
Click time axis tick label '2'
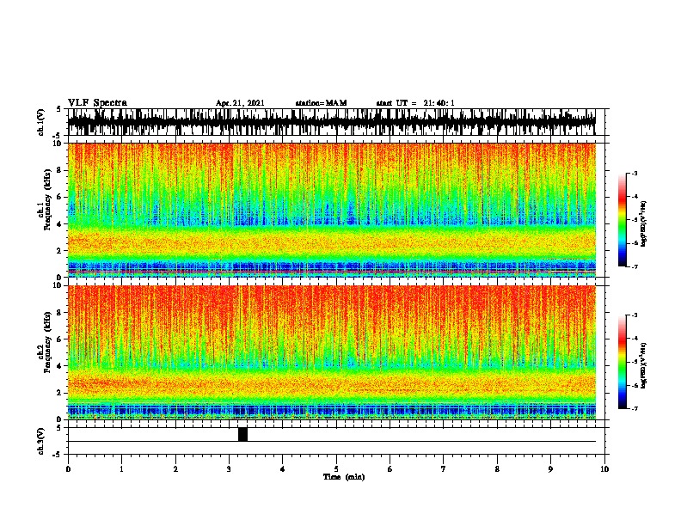pos(175,469)
